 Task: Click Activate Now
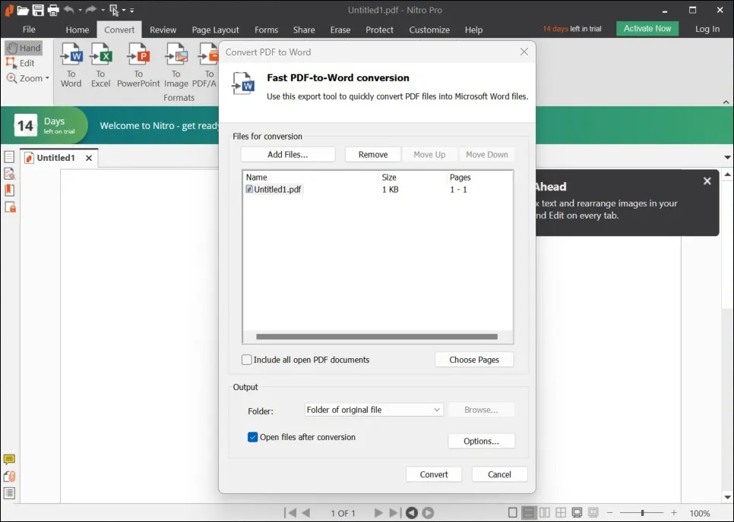coord(647,28)
